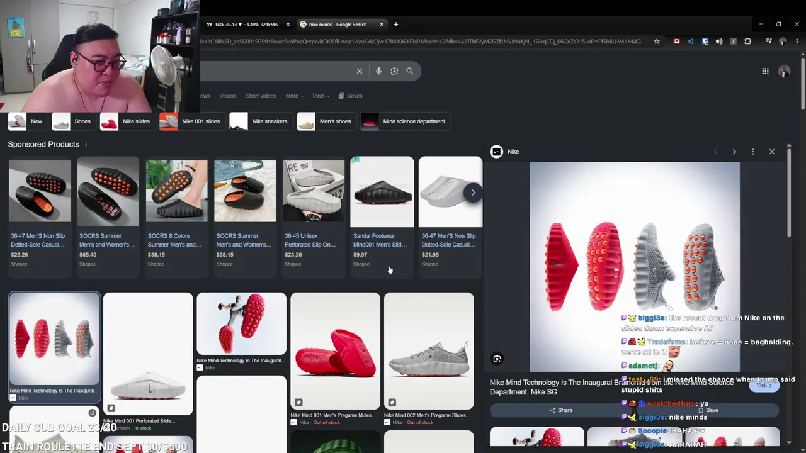Open the speaker volume extension
Image resolution: width=806 pixels, height=453 pixels.
coord(719,42)
